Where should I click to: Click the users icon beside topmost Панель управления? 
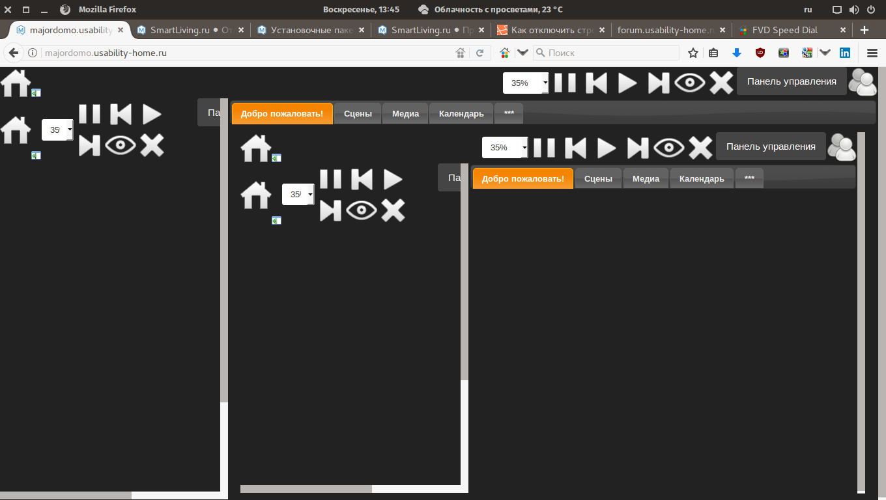tap(863, 83)
